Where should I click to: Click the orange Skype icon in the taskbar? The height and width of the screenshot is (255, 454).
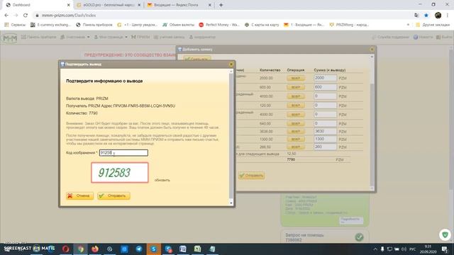tap(153, 249)
